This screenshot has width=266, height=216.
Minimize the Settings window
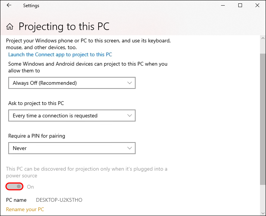coord(223,6)
